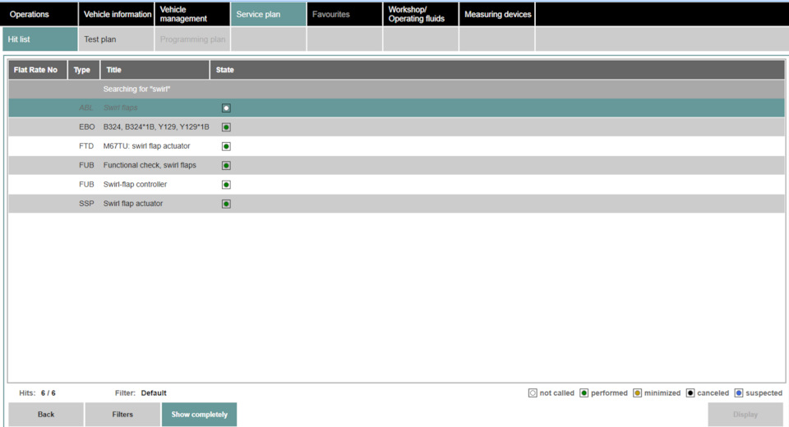
Task: Click state icon for SSP Swirl flap actuator
Action: pyautogui.click(x=226, y=204)
